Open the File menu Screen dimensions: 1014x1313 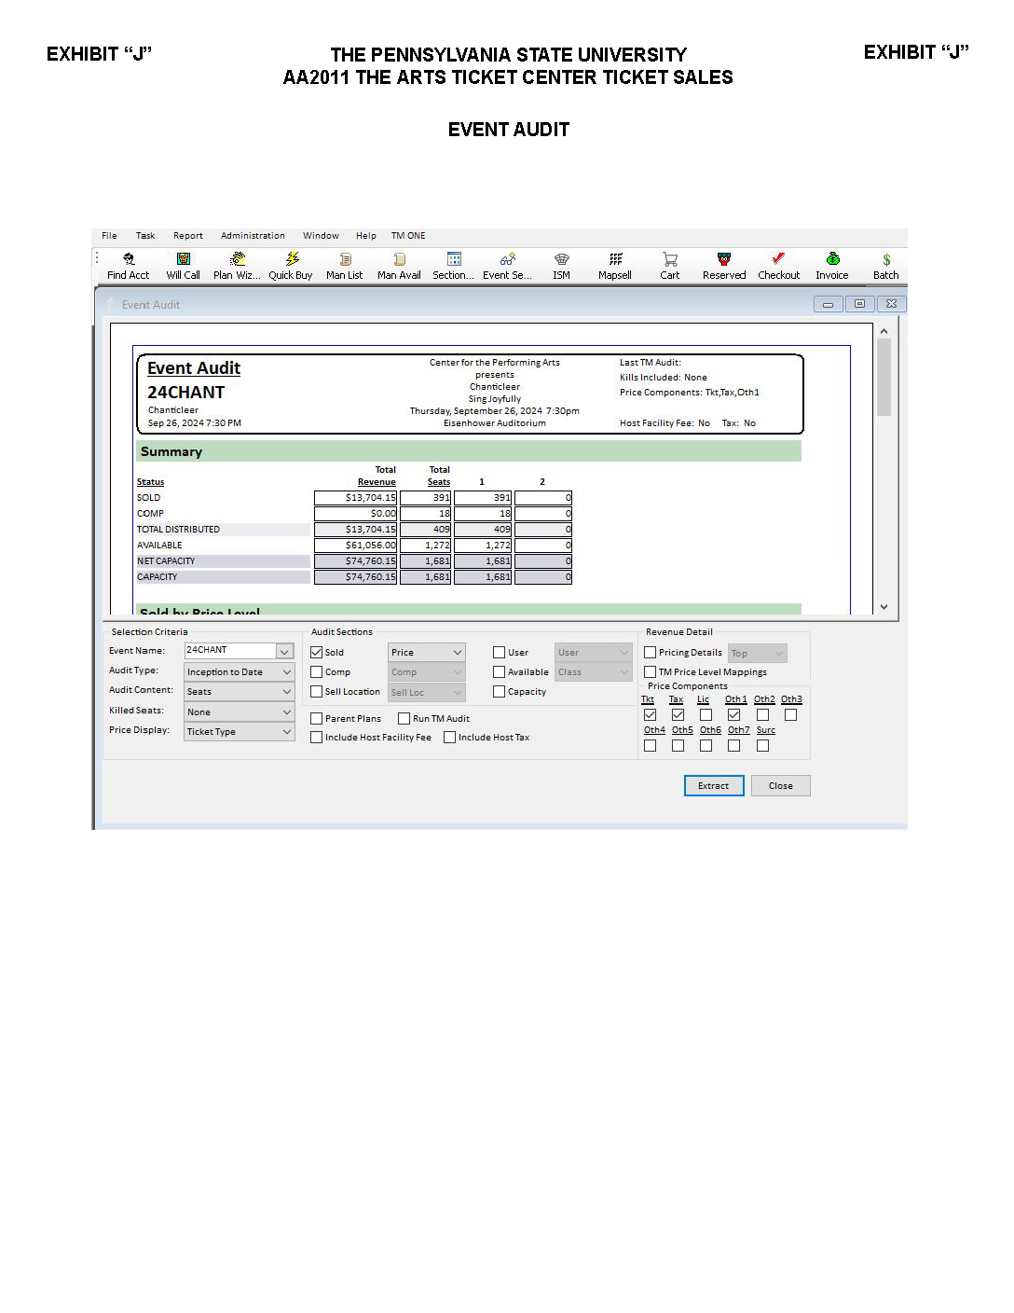[x=109, y=236]
